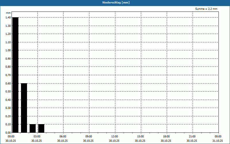This screenshot has height=144, width=230.
Task: Select the 1,30 y-axis tick label
Action: point(8,26)
